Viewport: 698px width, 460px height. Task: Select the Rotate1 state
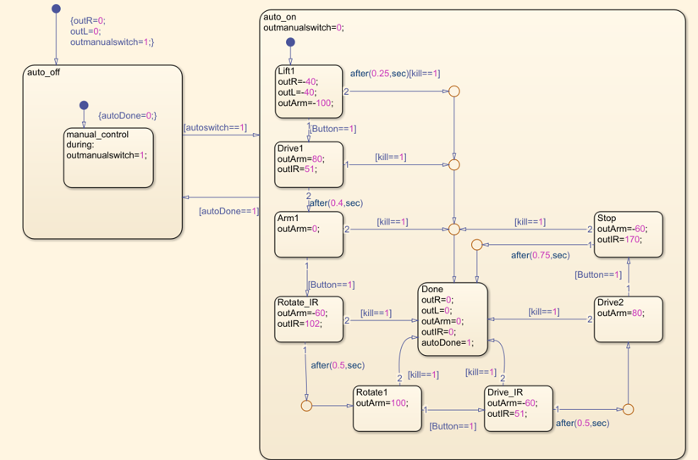(x=387, y=408)
